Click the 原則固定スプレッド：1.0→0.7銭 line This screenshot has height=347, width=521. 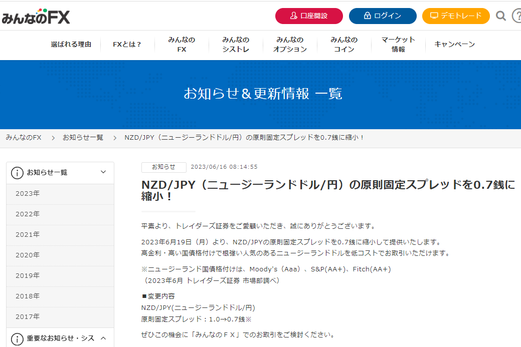[x=197, y=319]
